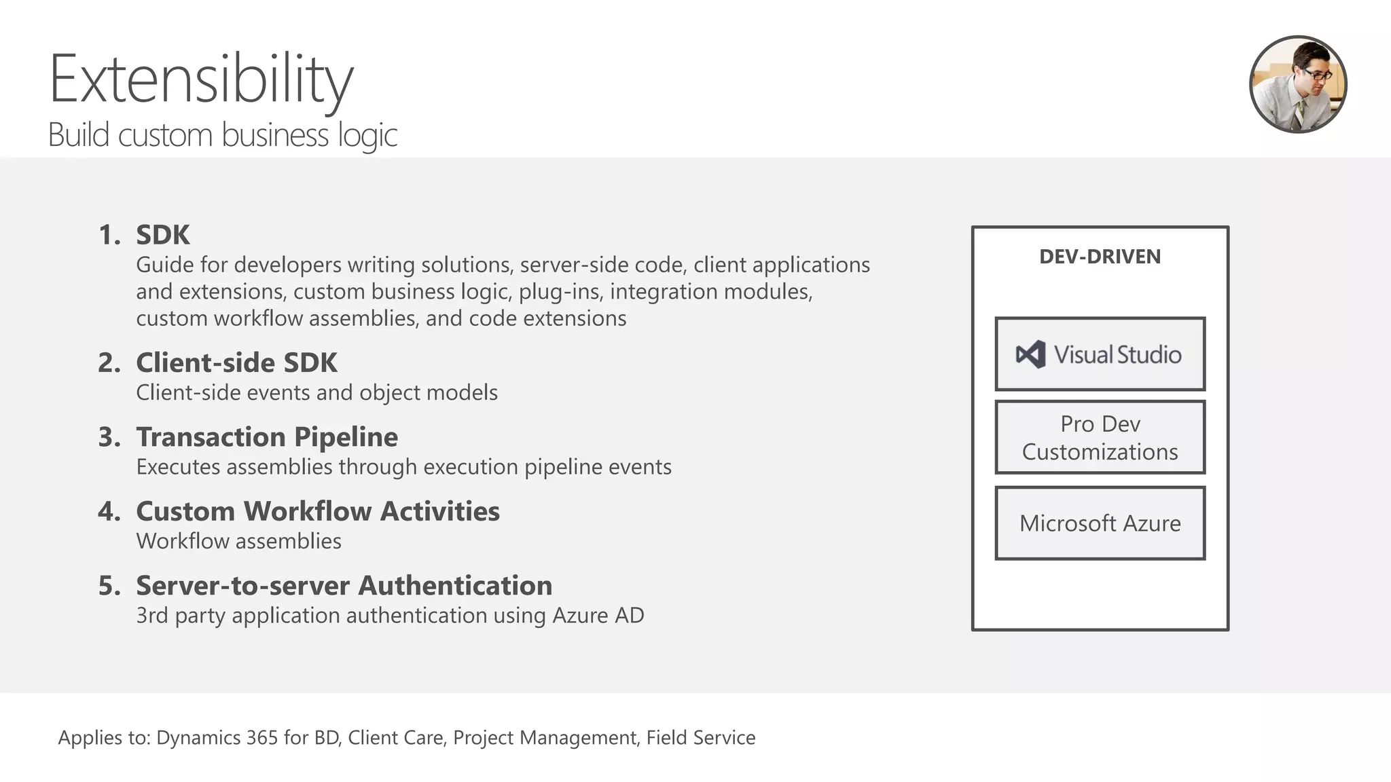The image size is (1391, 782).
Task: Click the Applies to: Dynamics 365 footer text
Action: tap(407, 738)
